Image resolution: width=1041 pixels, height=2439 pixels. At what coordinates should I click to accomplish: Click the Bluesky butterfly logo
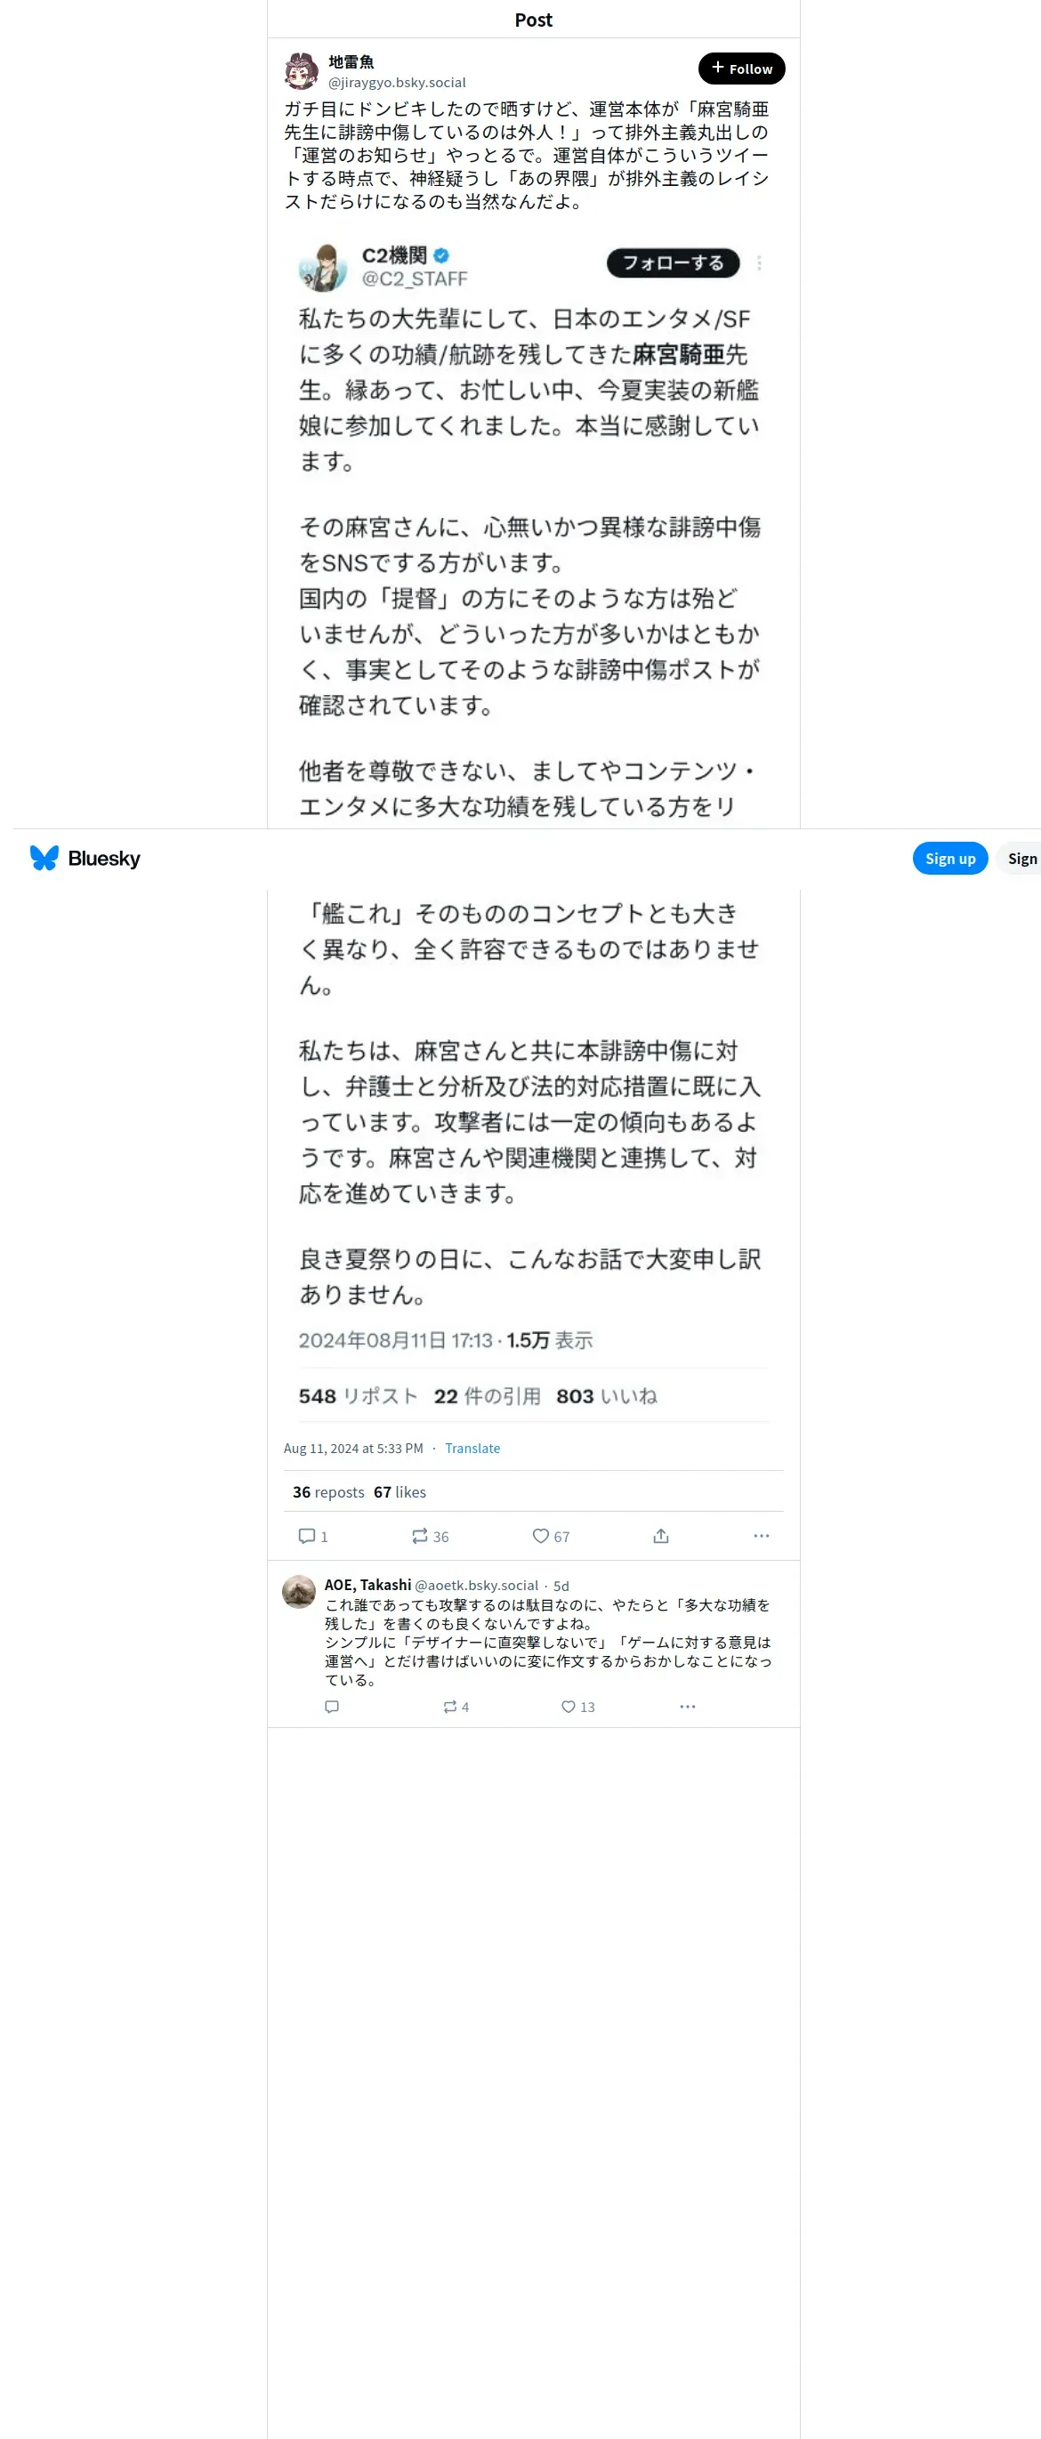point(44,858)
